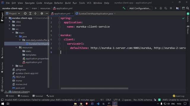This screenshot has width=190, height=106.
Task: Click Collapse All icon in Project panel
Action: click(x=35, y=14)
